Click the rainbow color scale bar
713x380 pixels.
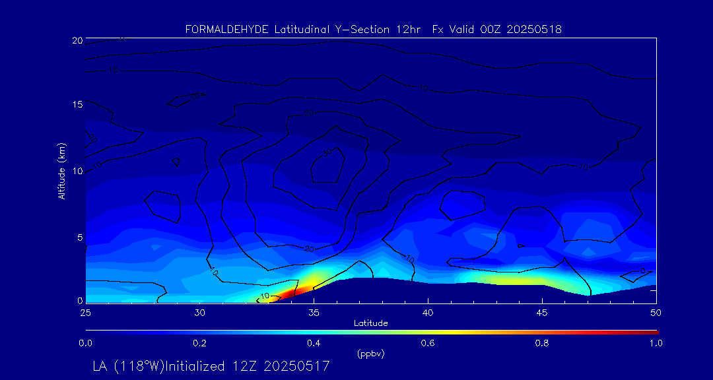372,332
